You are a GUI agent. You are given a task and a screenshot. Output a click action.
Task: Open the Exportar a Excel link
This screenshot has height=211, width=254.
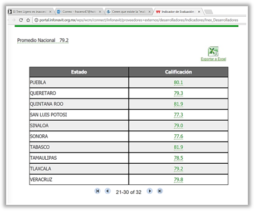coord(213,59)
